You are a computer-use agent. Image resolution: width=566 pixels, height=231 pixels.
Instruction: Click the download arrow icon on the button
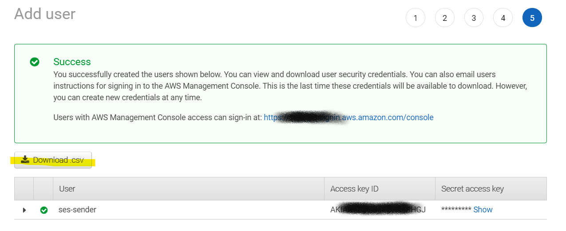[x=25, y=160]
